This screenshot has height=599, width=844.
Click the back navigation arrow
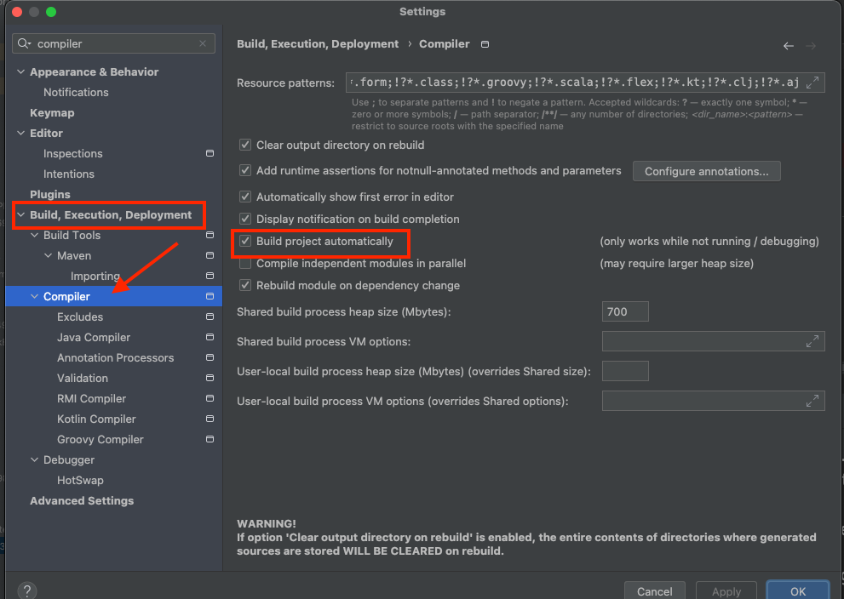coord(788,46)
